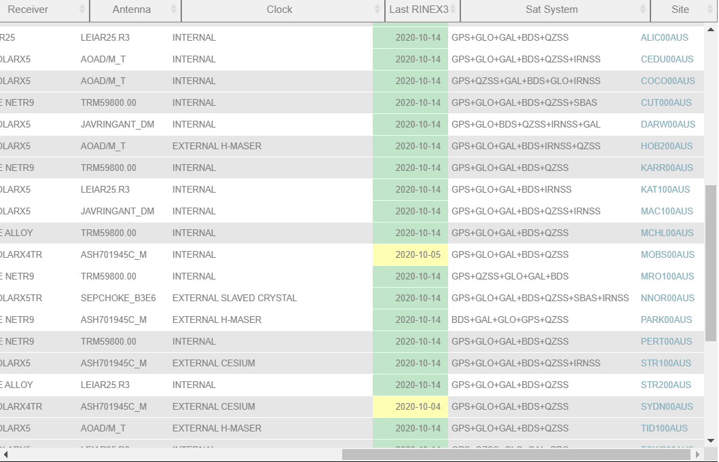Open the DARW00AUS site link

point(668,124)
